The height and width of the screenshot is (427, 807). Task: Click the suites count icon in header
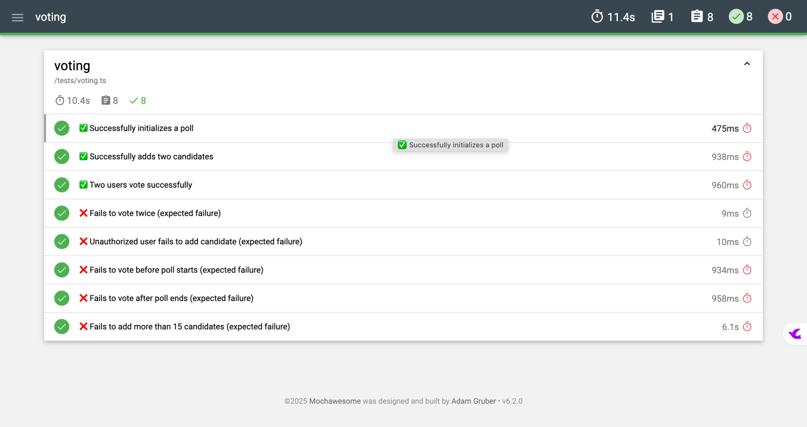(x=658, y=17)
